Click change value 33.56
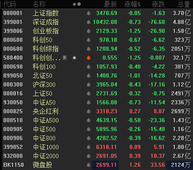The image size is (193, 170). point(158,165)
